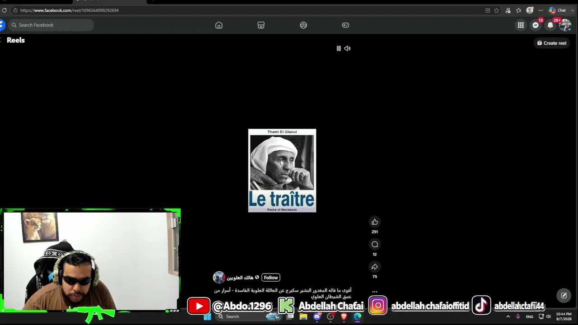Viewport: 578px width, 325px height.
Task: Pause the playing reel
Action: (339, 48)
